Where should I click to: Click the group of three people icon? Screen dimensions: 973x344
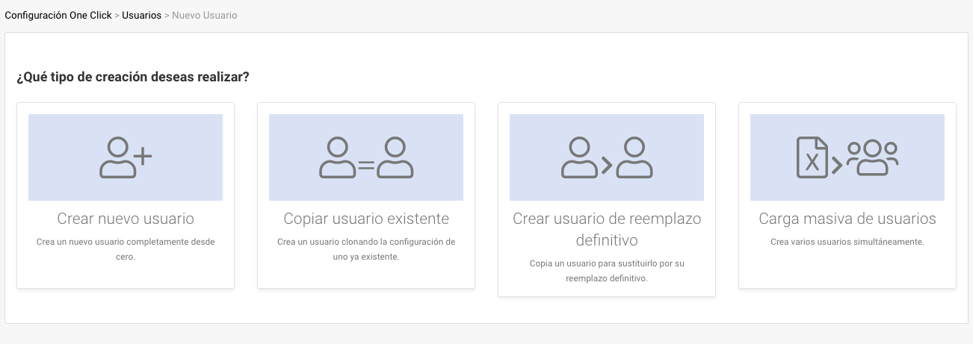[874, 157]
